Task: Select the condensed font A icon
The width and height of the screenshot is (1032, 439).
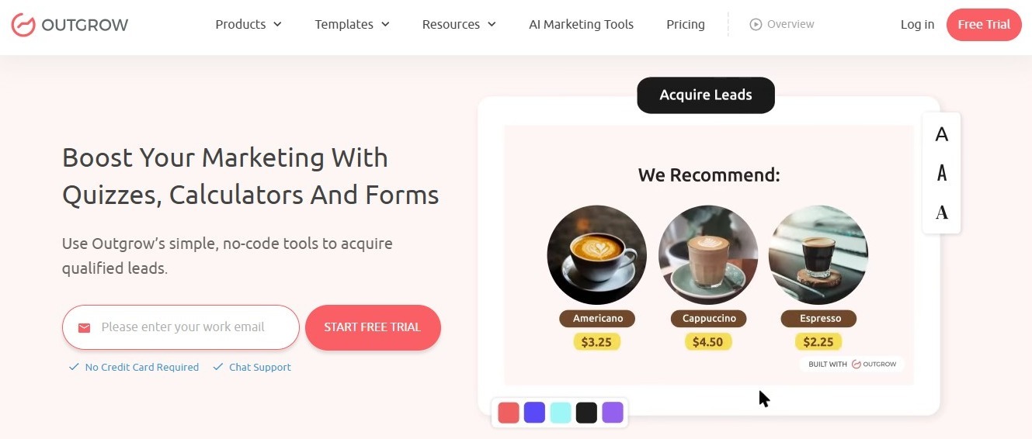Action: (942, 173)
